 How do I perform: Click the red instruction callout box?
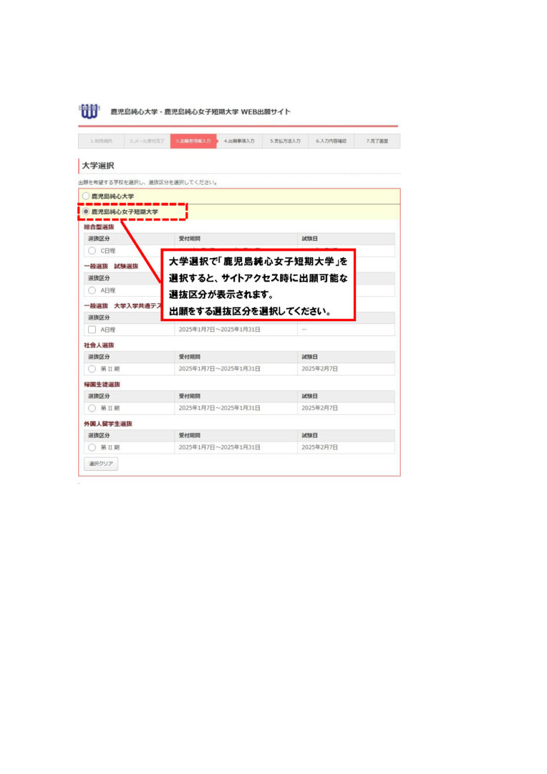(258, 285)
